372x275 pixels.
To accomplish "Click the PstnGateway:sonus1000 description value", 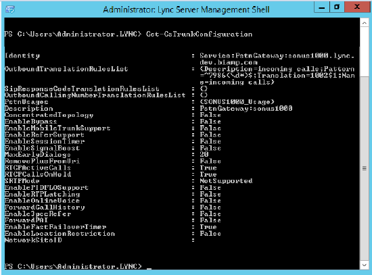I will 246,109.
